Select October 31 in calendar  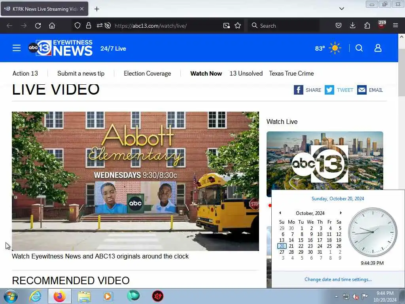(320, 252)
